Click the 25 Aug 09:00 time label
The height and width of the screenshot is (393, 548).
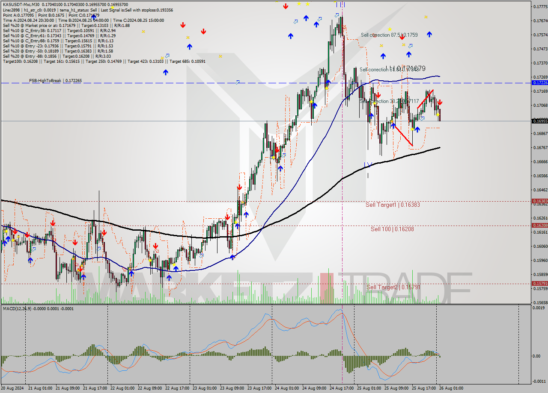click(x=396, y=388)
